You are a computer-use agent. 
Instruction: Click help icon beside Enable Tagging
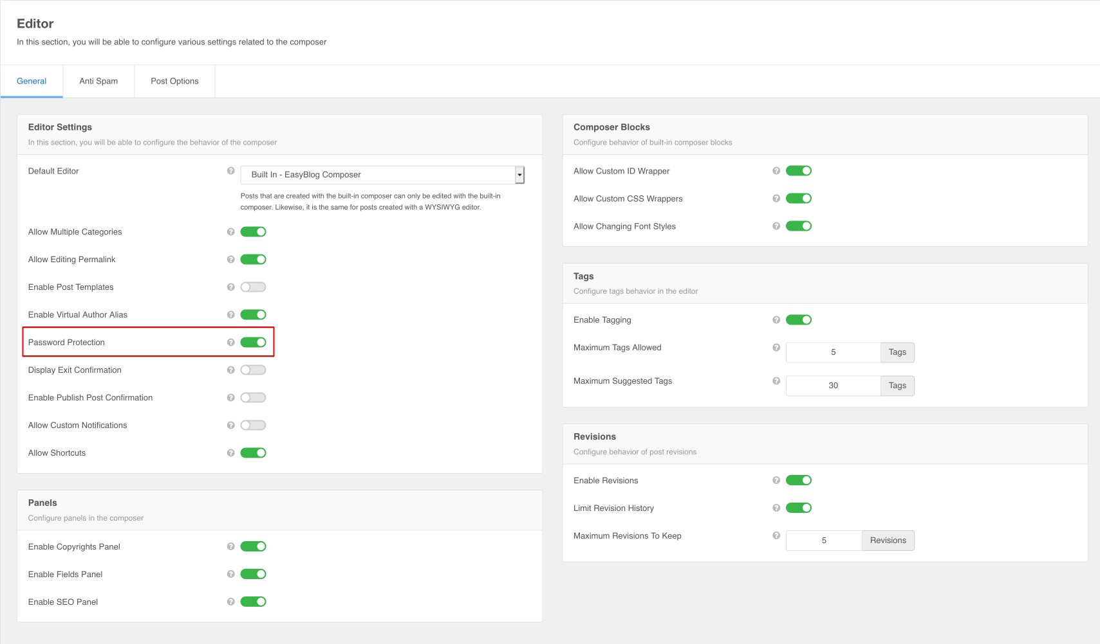click(x=776, y=320)
